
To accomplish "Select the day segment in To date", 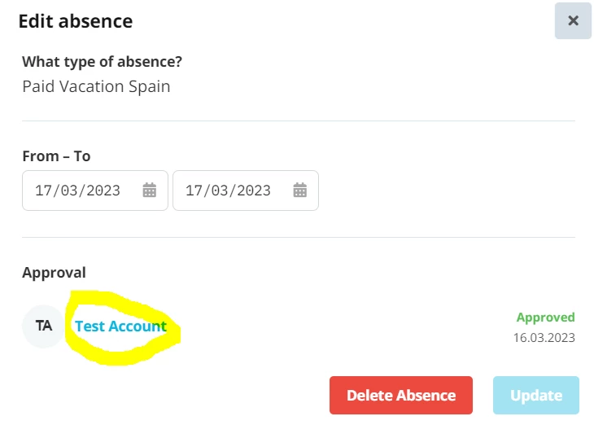I will tap(192, 191).
